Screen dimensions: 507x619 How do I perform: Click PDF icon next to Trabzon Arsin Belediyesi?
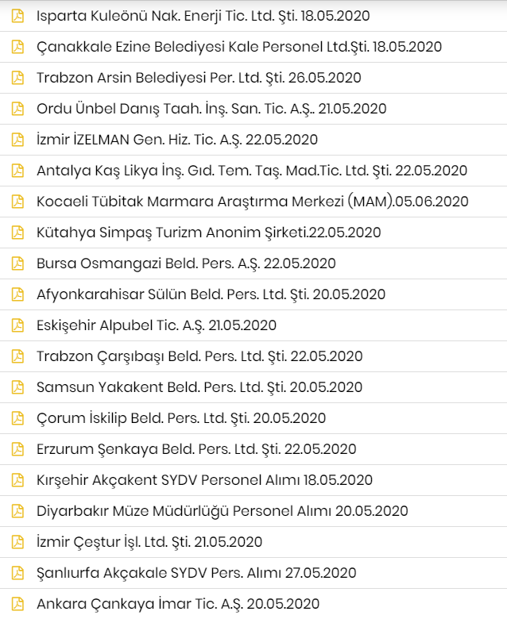click(17, 78)
